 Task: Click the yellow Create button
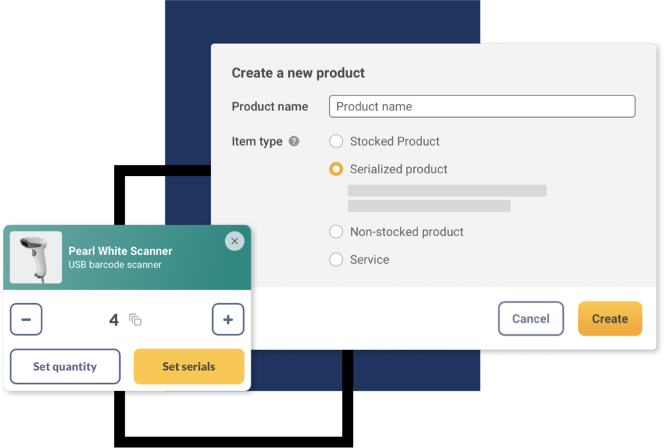click(610, 319)
